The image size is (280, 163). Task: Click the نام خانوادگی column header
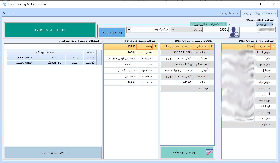pos(53,63)
